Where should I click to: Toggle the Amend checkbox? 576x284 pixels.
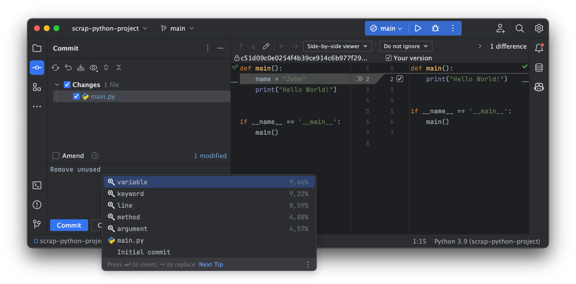(55, 155)
